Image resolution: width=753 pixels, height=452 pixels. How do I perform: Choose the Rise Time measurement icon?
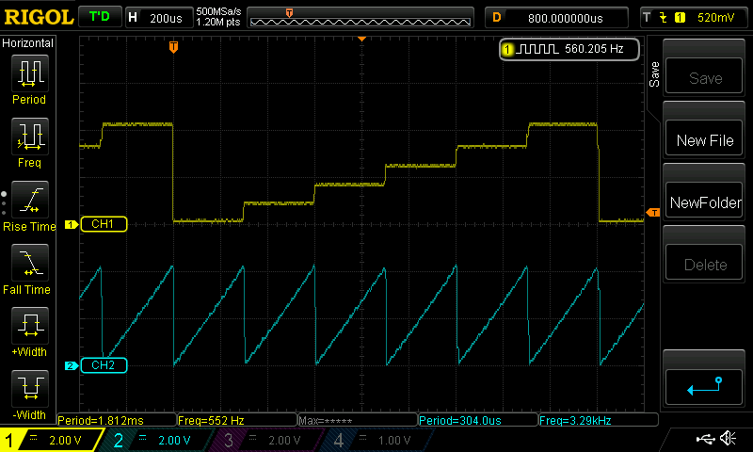tap(29, 201)
